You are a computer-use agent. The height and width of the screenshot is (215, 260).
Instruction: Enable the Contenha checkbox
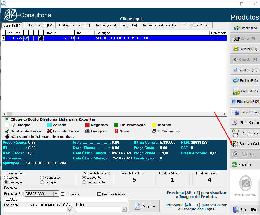(x=63, y=194)
